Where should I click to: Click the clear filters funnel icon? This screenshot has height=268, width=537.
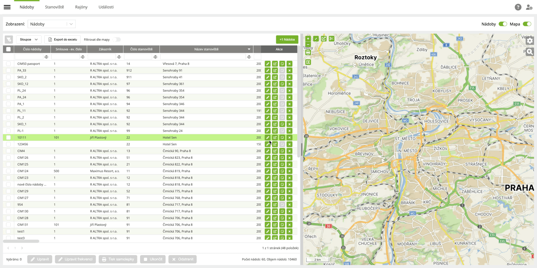pyautogui.click(x=9, y=40)
